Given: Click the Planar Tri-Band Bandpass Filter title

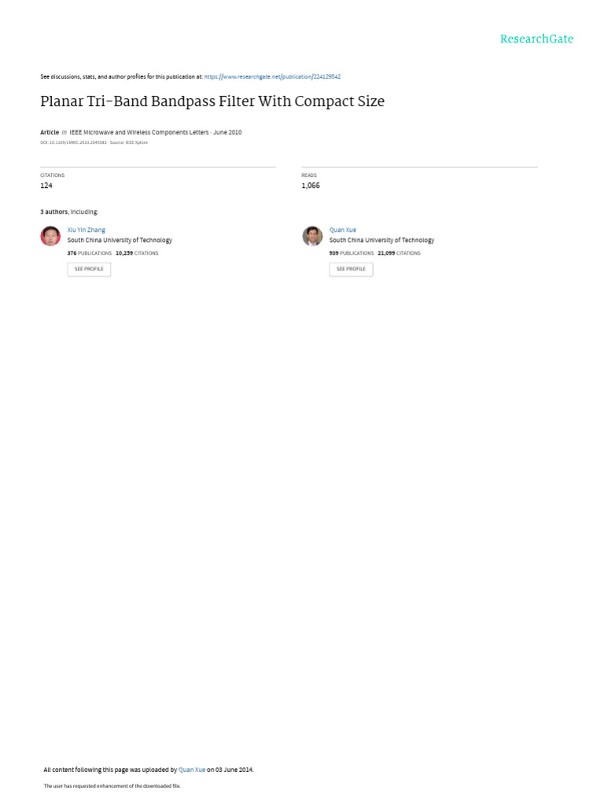Looking at the screenshot, I should pos(212,101).
